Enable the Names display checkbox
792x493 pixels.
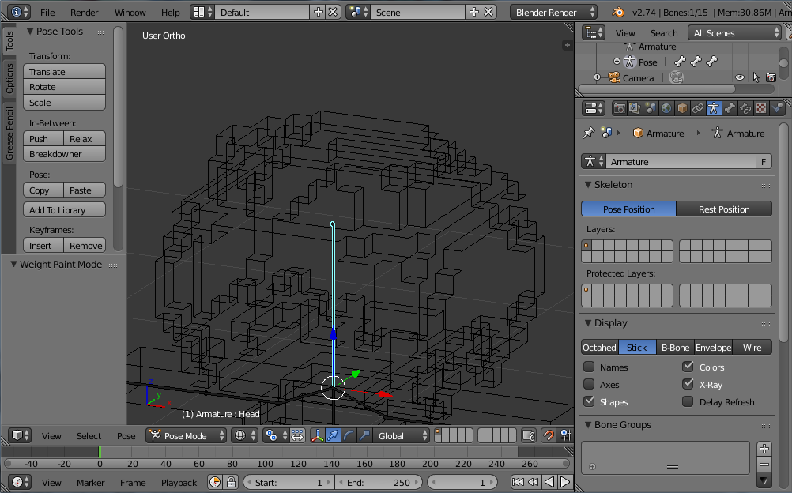(x=589, y=367)
